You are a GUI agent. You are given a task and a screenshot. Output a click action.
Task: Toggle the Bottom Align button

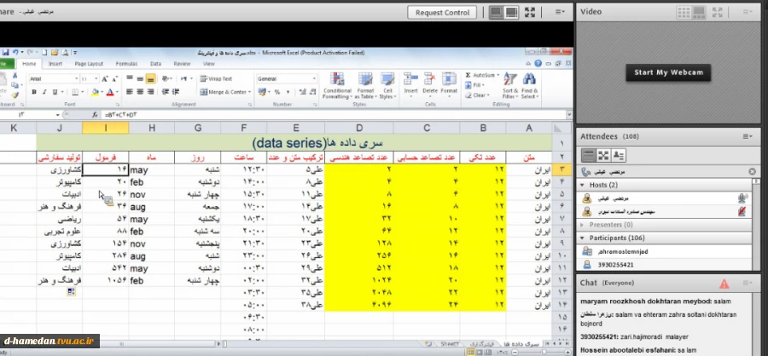tap(150, 78)
